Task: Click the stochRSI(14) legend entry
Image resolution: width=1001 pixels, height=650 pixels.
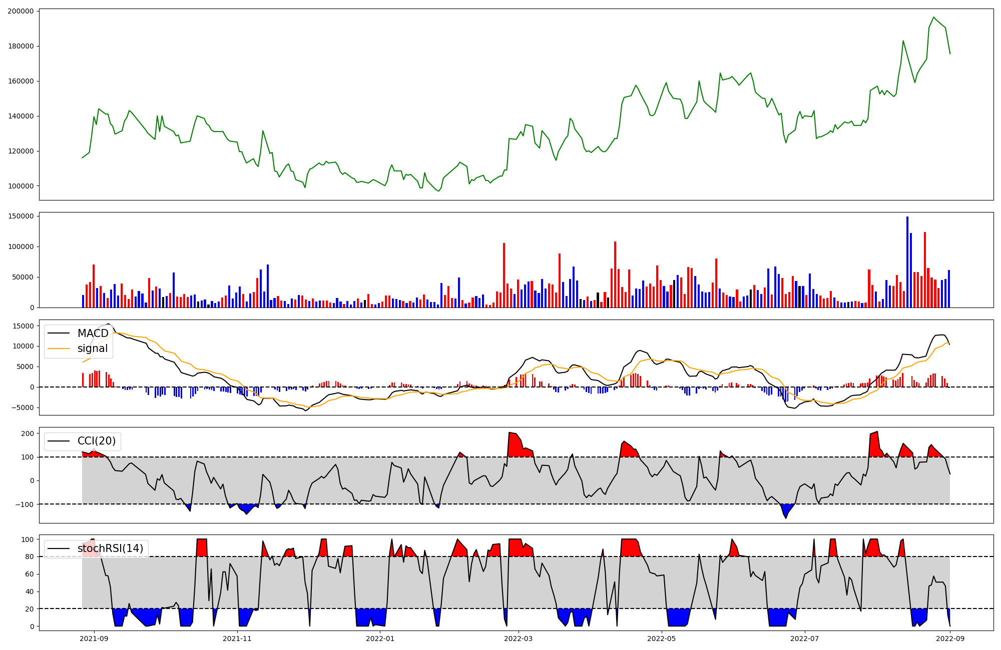Action: tap(110, 548)
